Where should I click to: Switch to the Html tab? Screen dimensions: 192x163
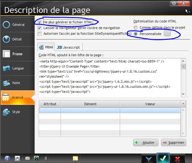pos(46,47)
